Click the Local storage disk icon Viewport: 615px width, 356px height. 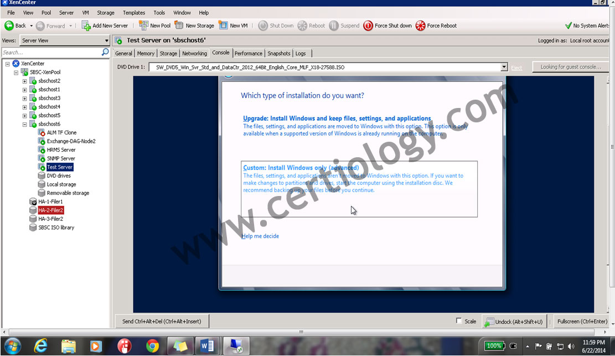[x=42, y=184]
